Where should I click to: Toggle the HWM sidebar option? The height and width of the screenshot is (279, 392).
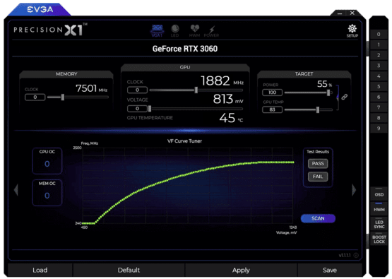379,208
